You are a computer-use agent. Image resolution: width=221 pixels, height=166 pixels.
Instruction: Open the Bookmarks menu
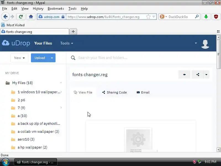point(56,9)
